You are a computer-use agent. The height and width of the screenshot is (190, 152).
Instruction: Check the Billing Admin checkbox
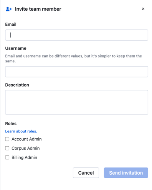coord(7,157)
